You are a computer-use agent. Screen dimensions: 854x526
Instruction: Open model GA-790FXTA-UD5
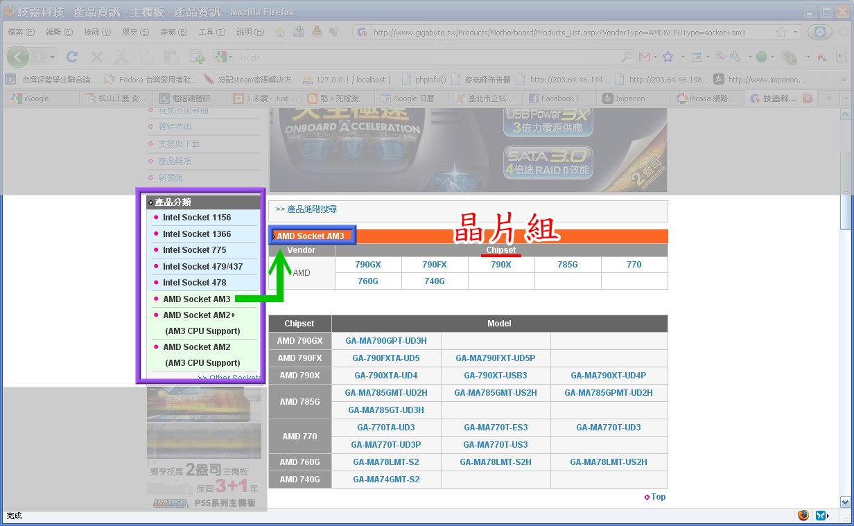tap(386, 358)
